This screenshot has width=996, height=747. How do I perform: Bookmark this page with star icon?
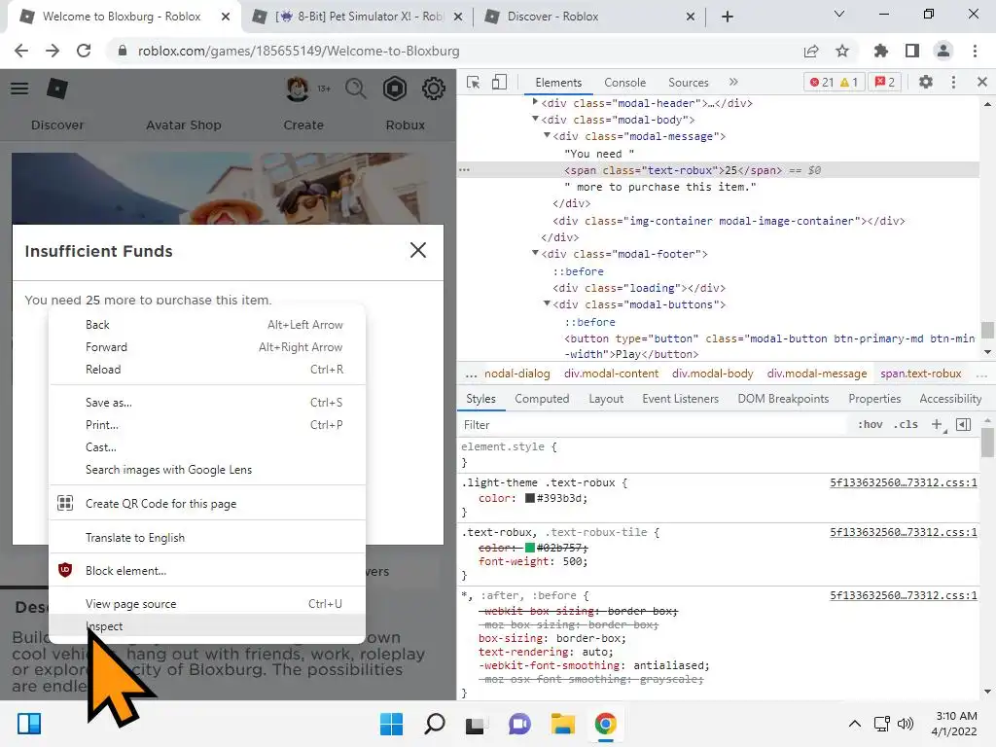coord(842,51)
